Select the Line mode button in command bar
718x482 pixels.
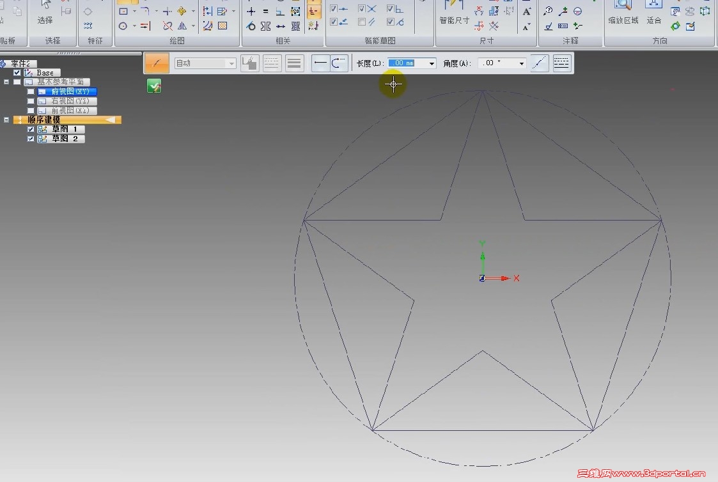[320, 63]
